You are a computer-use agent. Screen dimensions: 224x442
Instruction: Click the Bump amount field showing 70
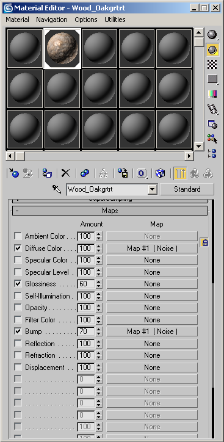coord(86,331)
